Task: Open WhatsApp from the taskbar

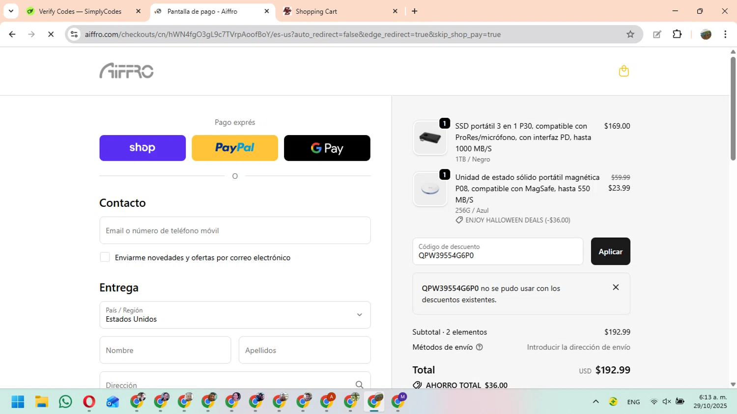Action: coord(65,402)
